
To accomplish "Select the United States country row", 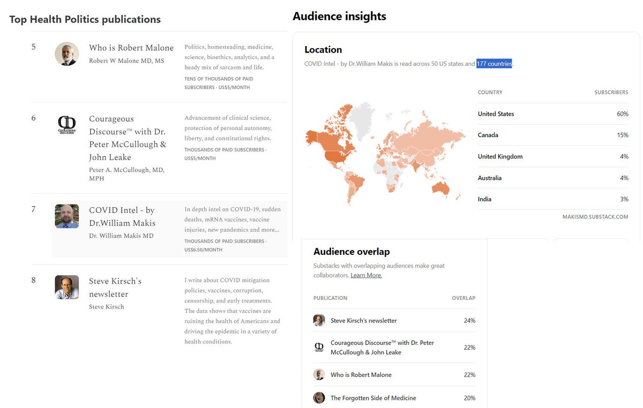I will tap(553, 114).
